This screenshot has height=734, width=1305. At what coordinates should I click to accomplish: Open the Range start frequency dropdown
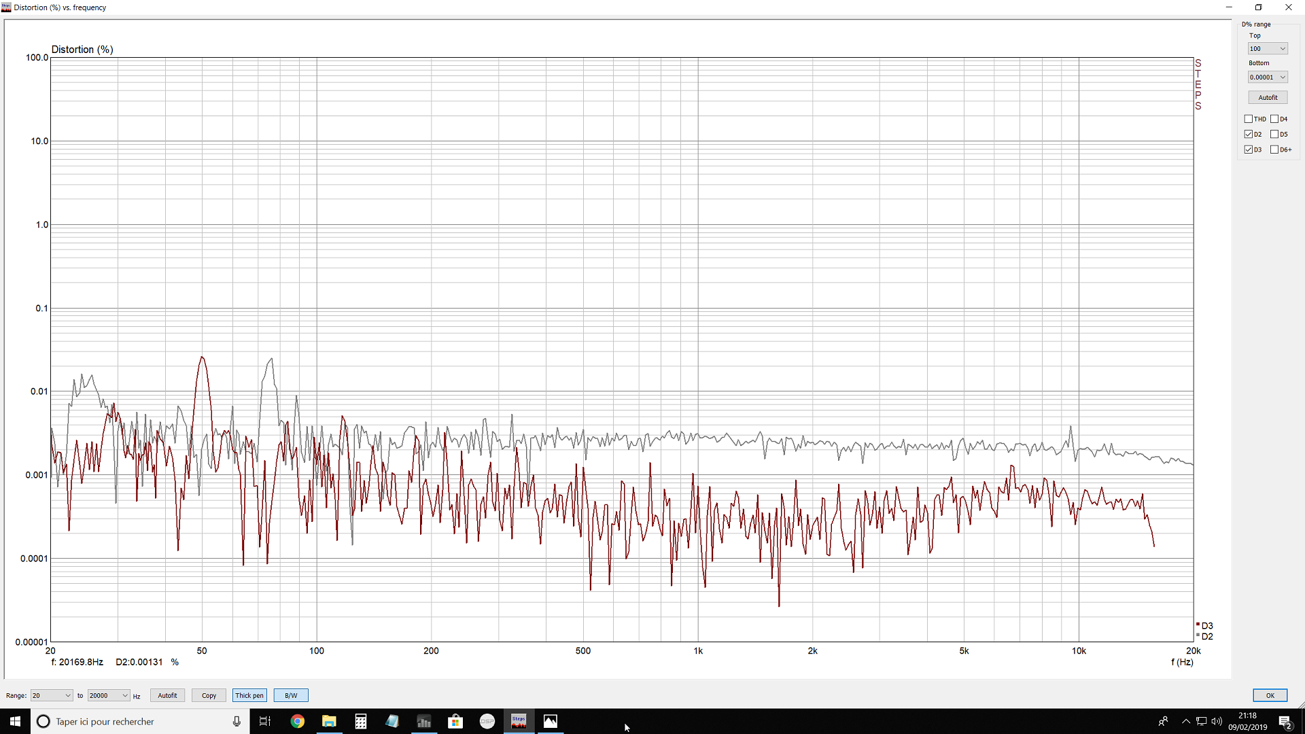(52, 695)
